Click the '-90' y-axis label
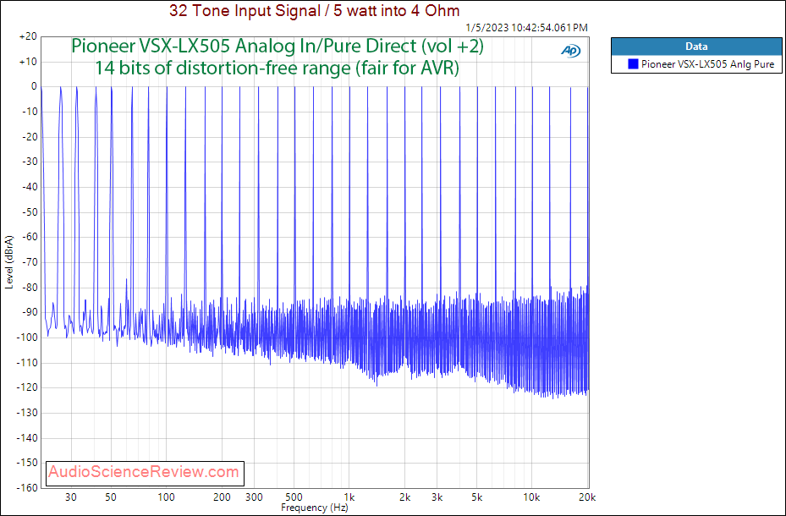This screenshot has width=786, height=516. pos(30,313)
